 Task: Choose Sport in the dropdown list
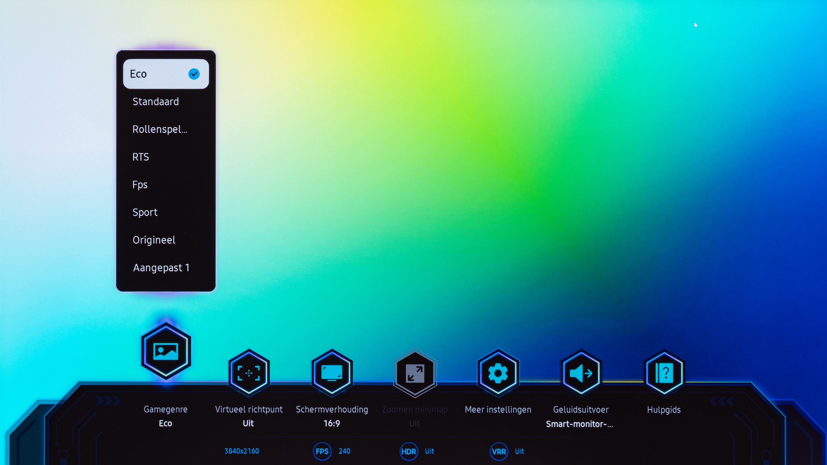pos(145,212)
